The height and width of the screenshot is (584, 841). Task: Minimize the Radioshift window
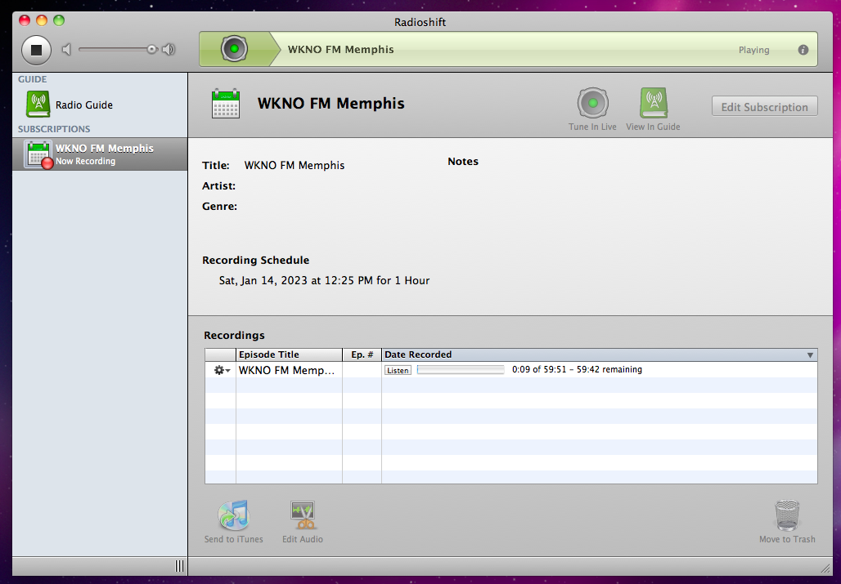[42, 20]
